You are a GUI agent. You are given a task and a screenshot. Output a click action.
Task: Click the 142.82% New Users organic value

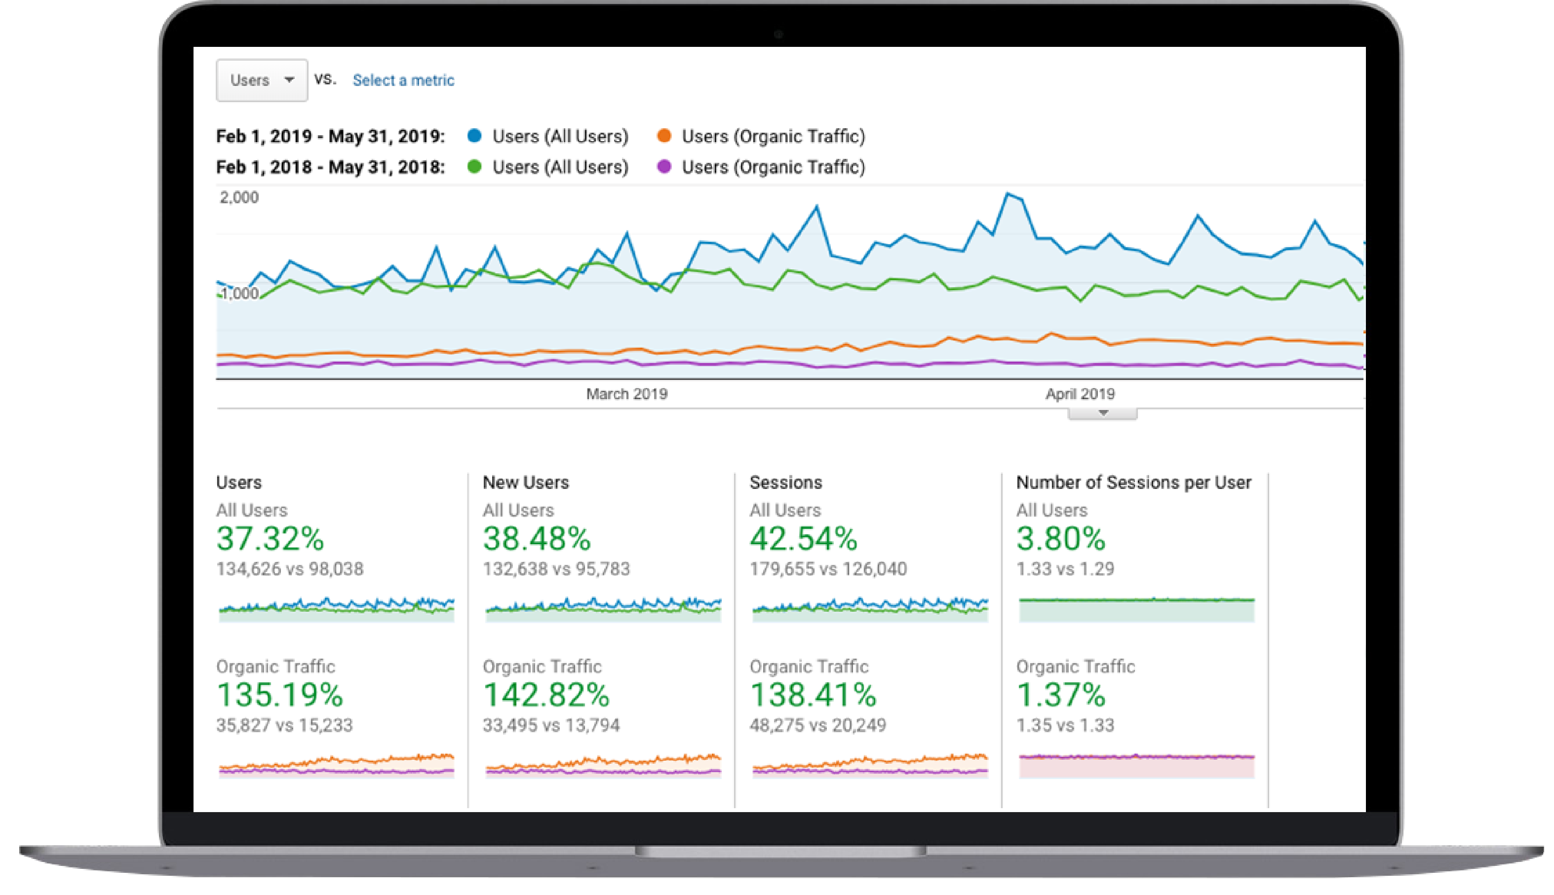tap(545, 695)
